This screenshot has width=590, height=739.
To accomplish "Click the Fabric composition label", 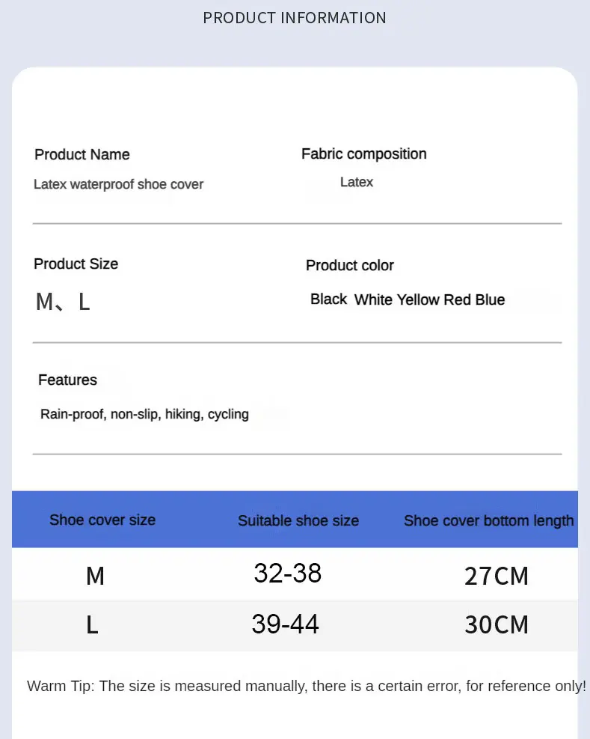I will [x=363, y=154].
